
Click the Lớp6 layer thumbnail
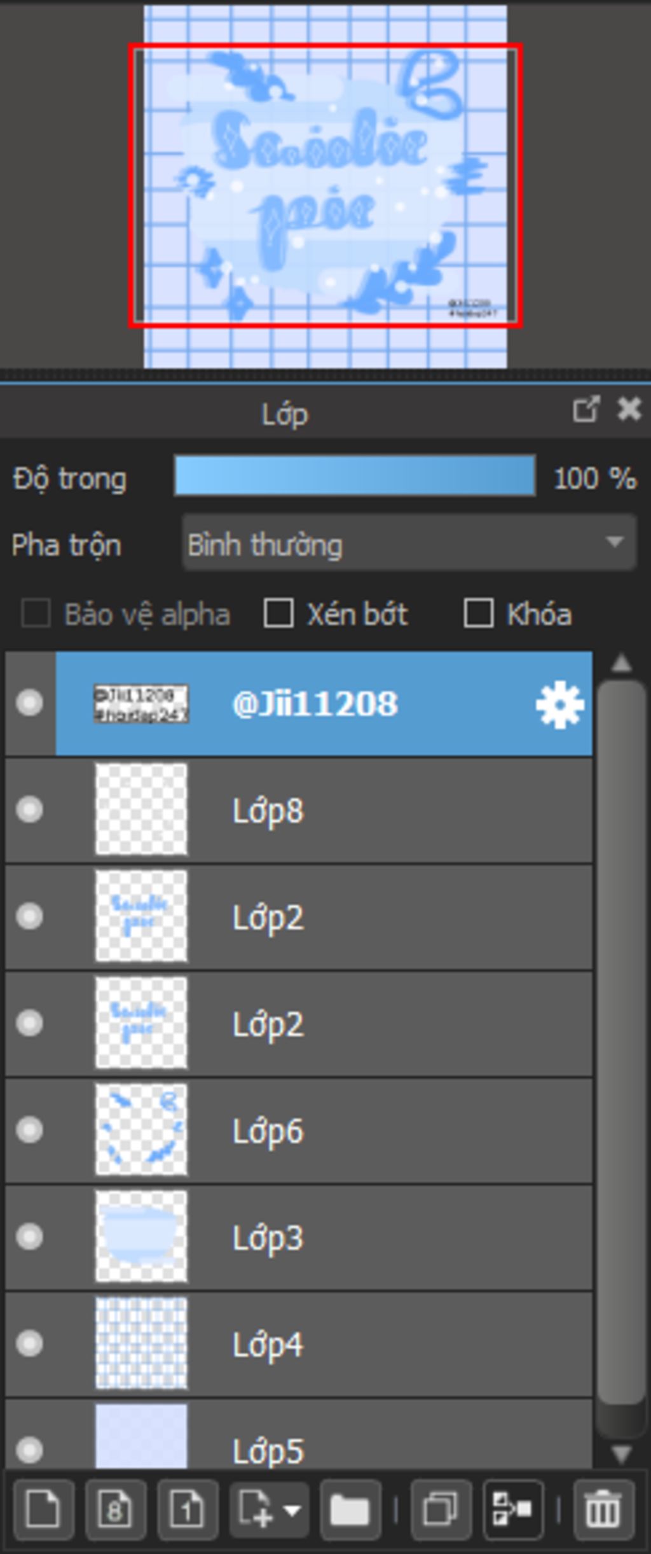[x=141, y=1130]
